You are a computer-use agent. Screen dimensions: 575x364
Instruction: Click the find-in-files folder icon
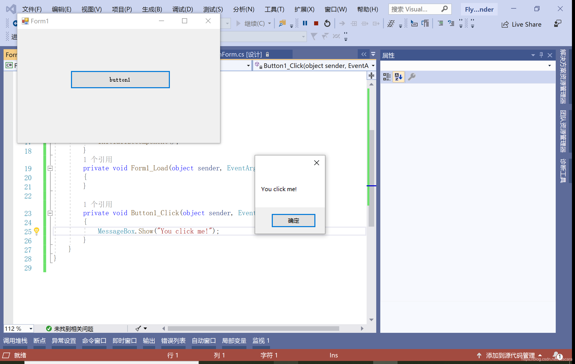[282, 24]
